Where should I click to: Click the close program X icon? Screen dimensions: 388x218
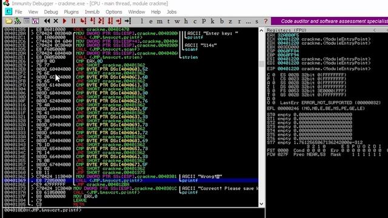(x=56, y=21)
